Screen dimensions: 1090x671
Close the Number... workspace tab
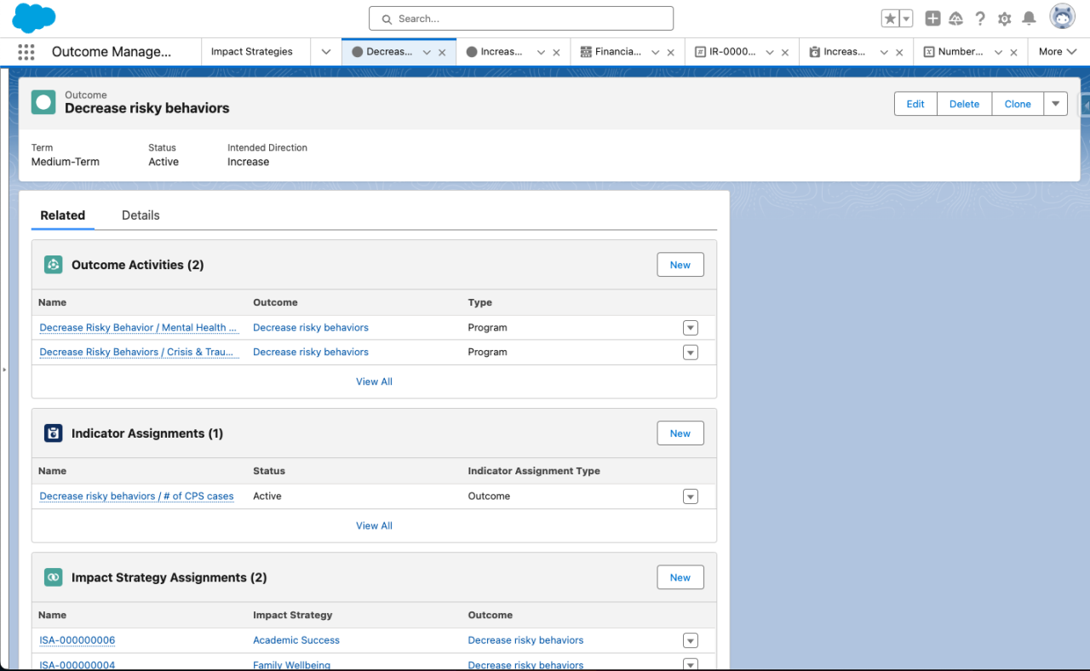click(x=1013, y=52)
